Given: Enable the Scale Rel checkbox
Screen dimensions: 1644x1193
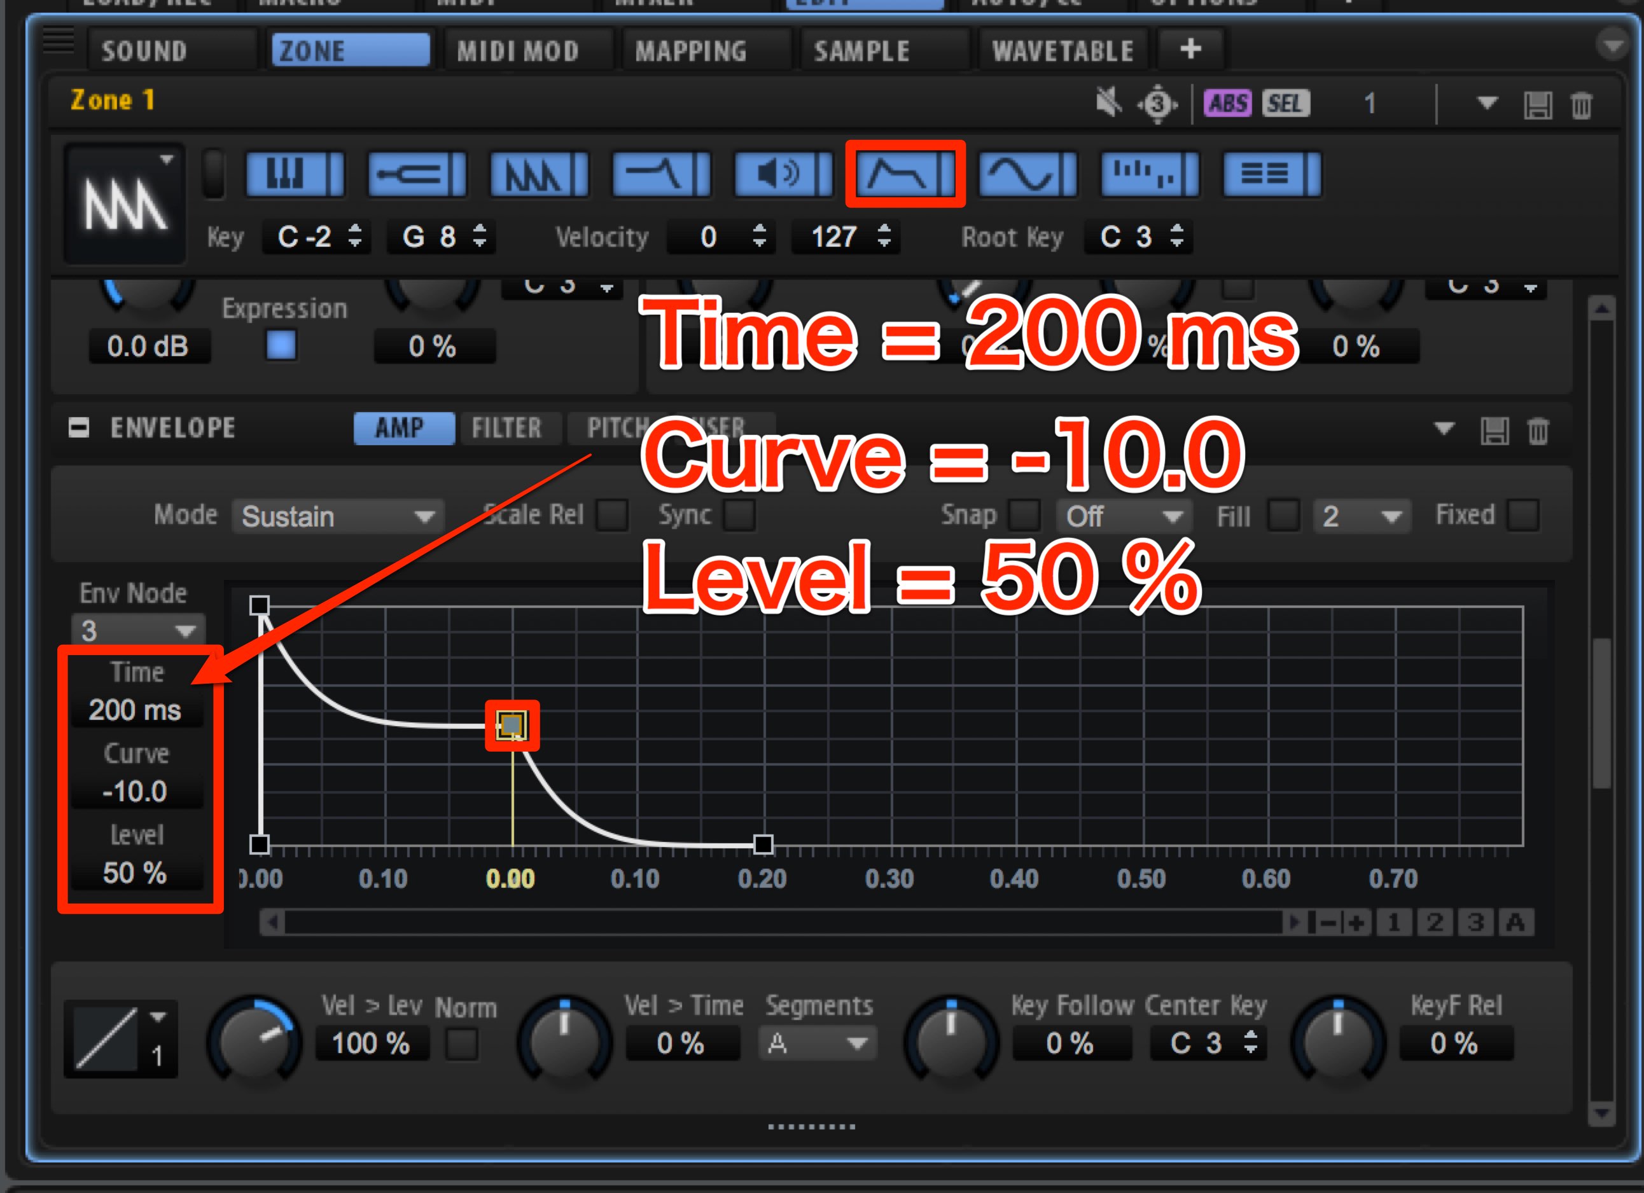Looking at the screenshot, I should [613, 515].
